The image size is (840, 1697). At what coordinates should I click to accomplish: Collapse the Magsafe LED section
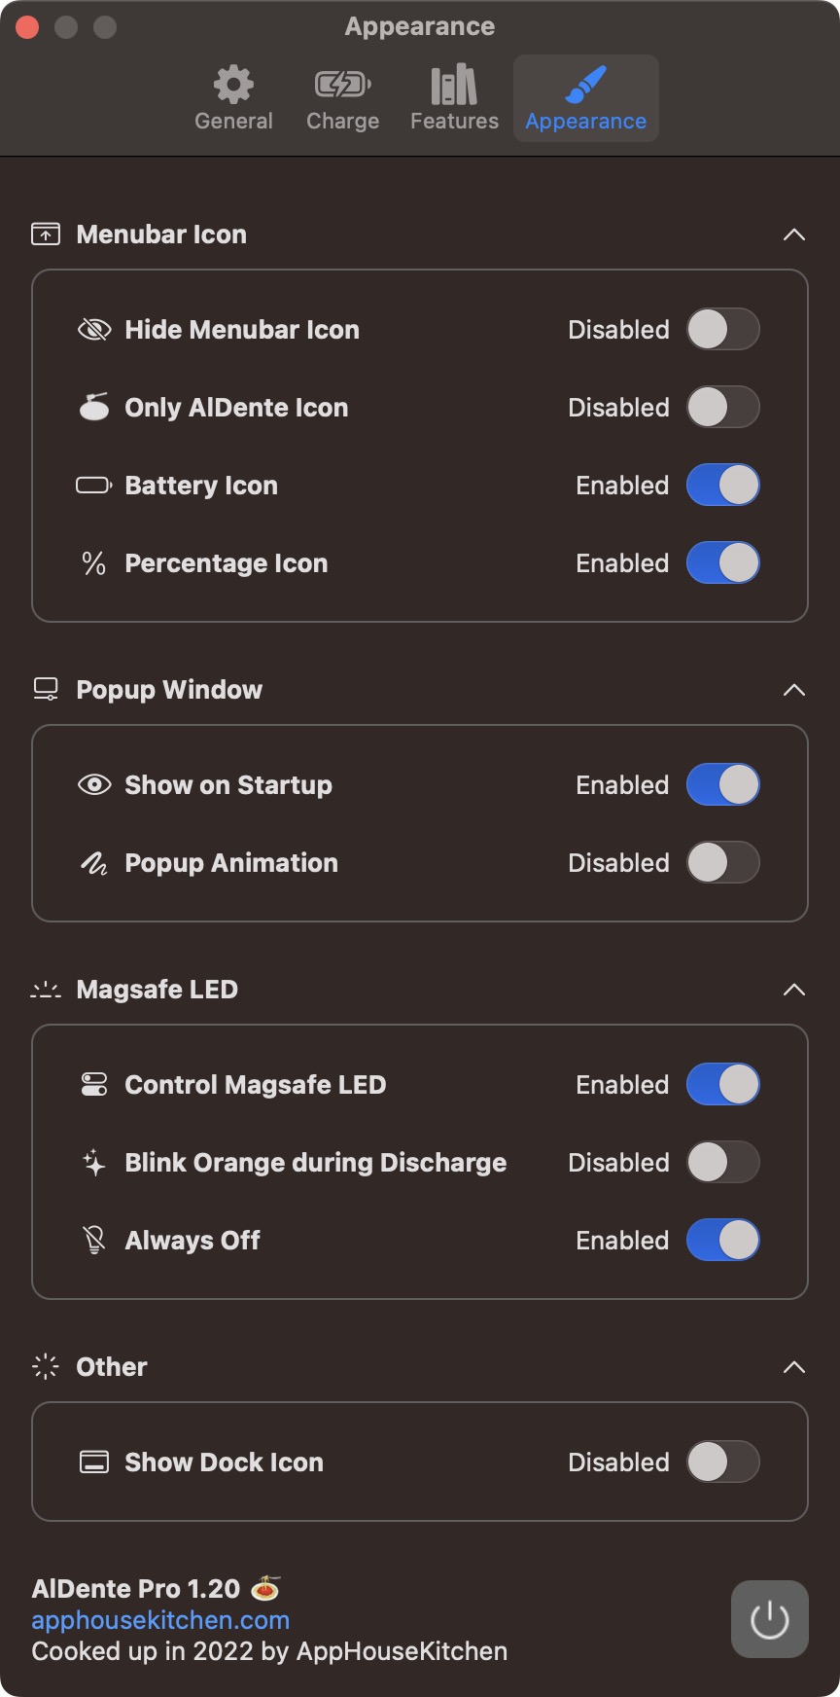point(793,990)
